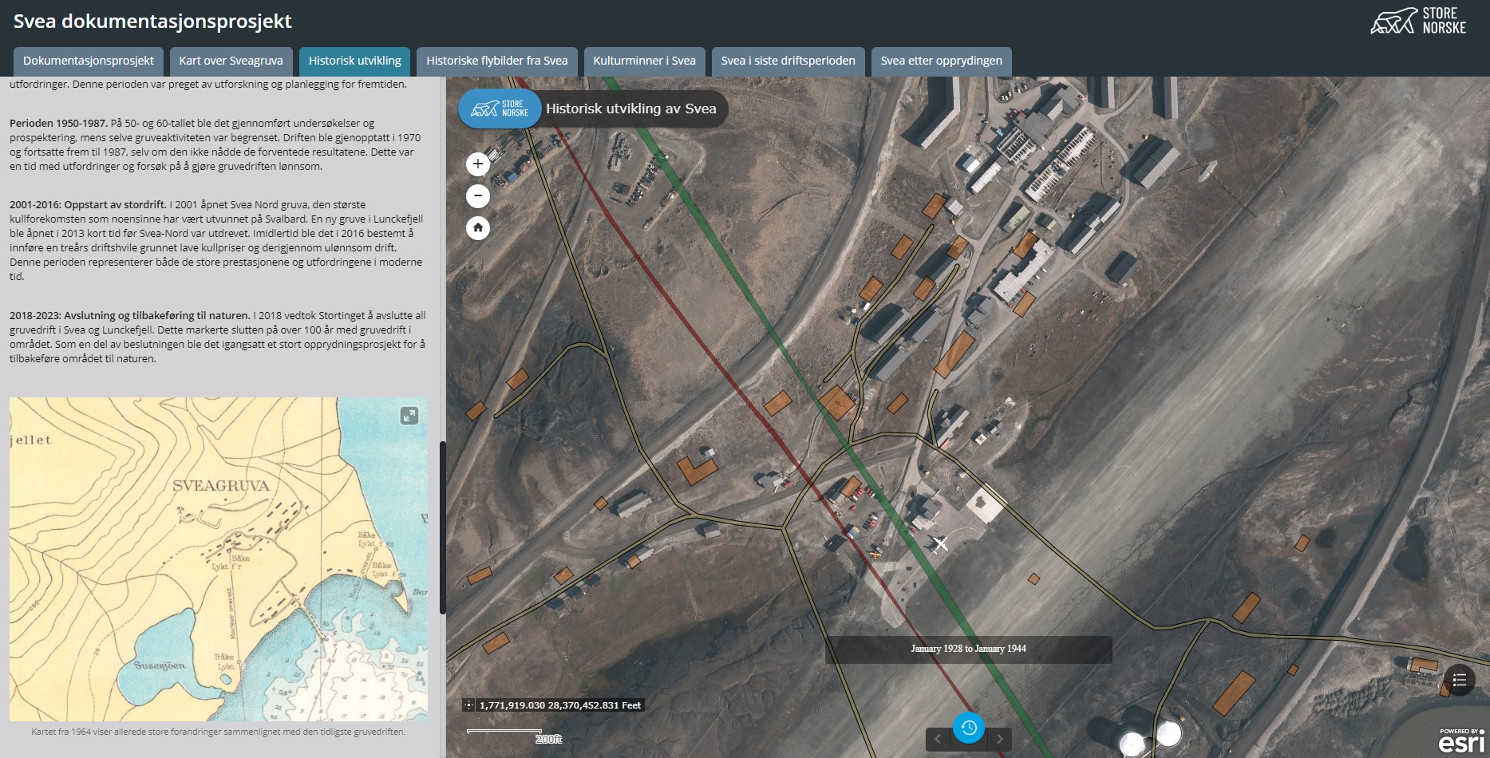Viewport: 1490px width, 758px height.
Task: Zoom out on the map
Action: pyautogui.click(x=477, y=196)
